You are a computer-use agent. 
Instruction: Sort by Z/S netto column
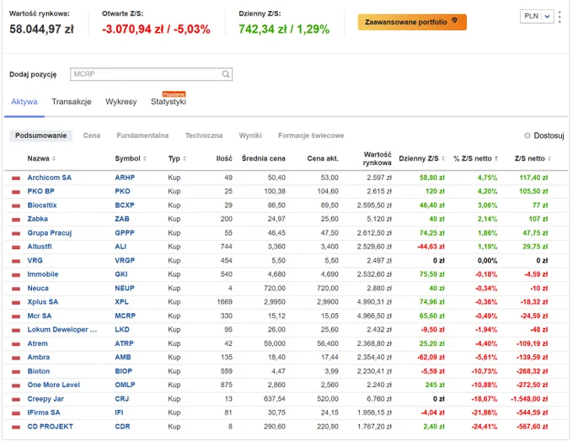(x=533, y=158)
